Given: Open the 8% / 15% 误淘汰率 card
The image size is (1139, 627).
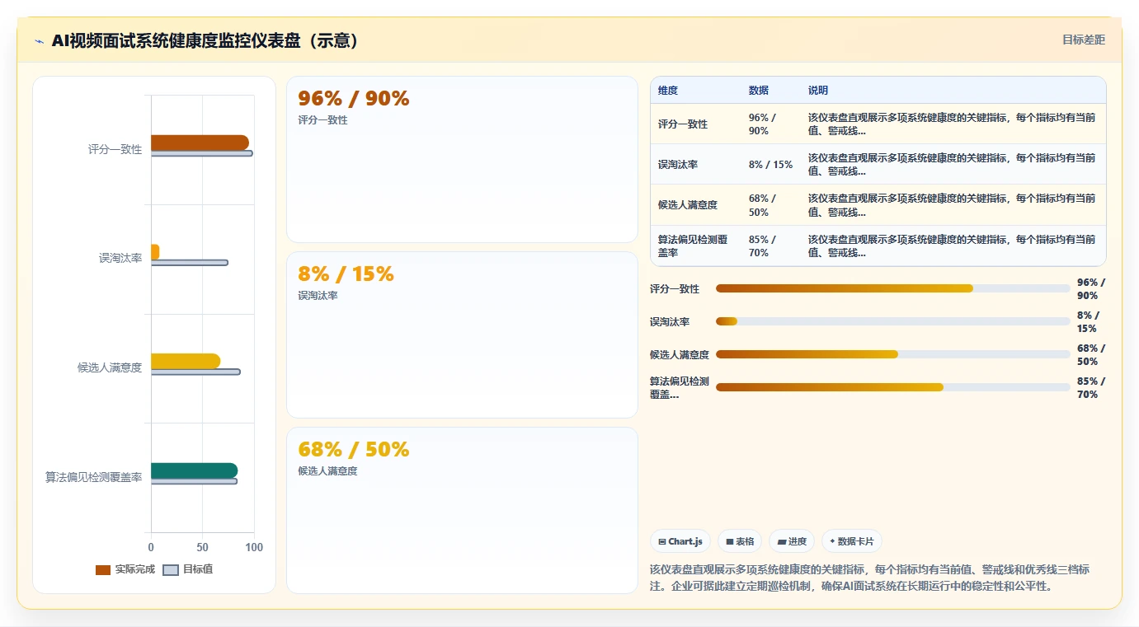Looking at the screenshot, I should [462, 335].
